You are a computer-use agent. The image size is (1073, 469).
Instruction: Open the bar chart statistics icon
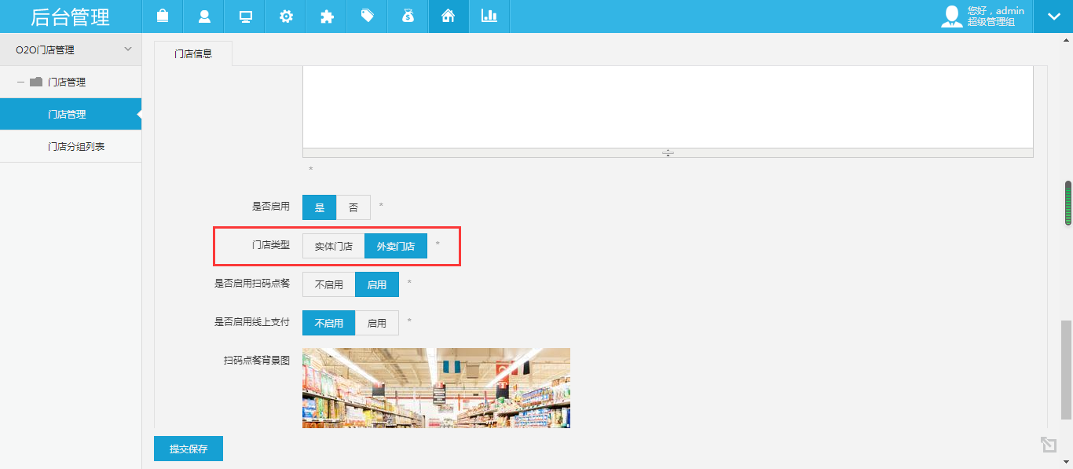pos(489,16)
